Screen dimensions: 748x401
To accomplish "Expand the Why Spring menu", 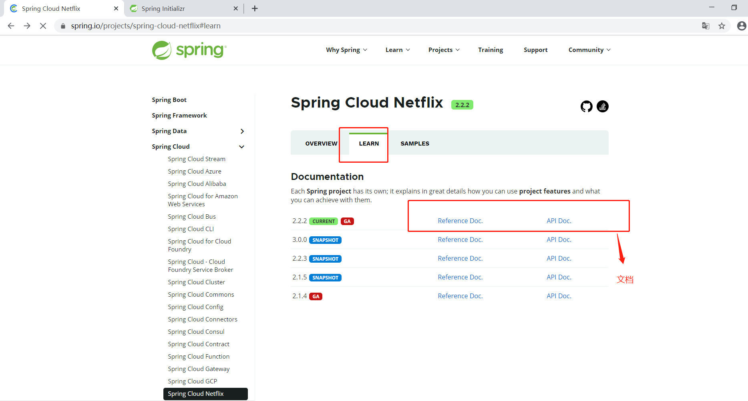I will [346, 50].
